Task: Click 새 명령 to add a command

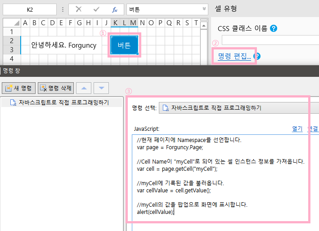Action: point(18,88)
